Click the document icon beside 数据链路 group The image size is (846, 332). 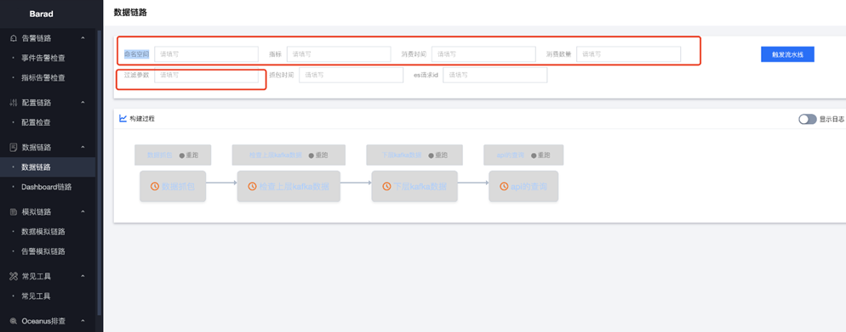[14, 148]
